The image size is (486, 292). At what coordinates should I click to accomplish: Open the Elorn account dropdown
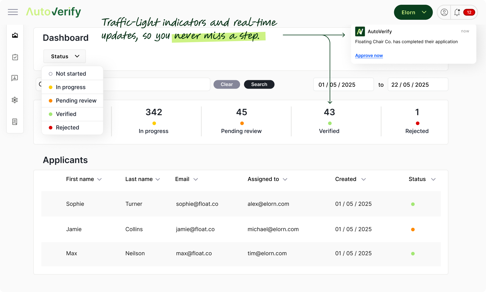coord(413,12)
